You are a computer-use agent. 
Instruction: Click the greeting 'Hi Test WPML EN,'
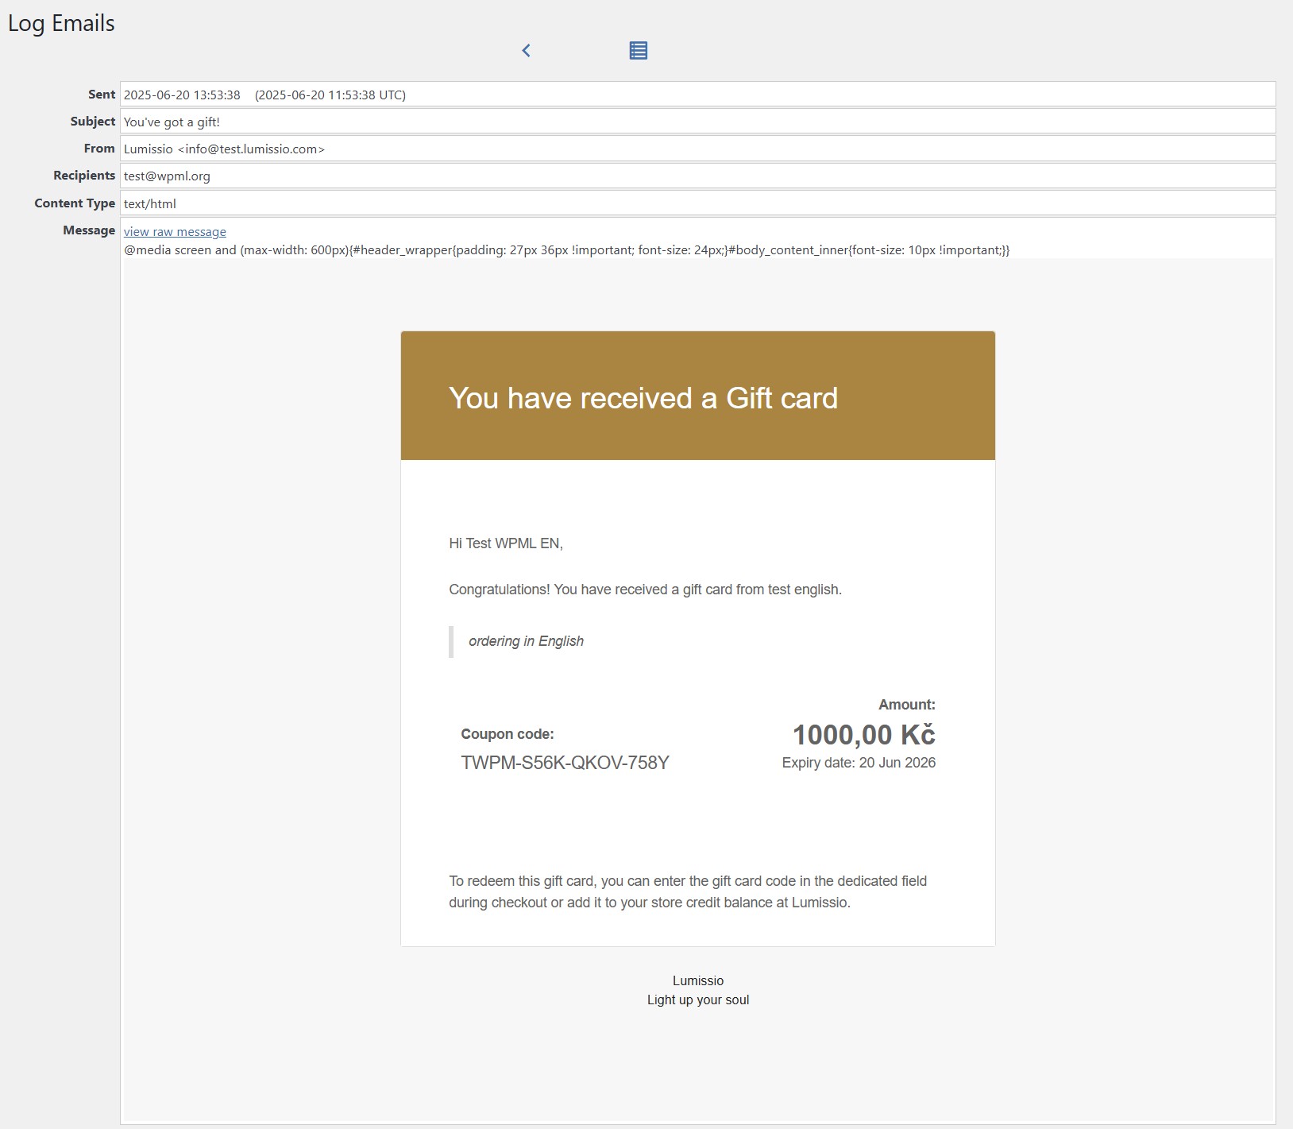506,543
